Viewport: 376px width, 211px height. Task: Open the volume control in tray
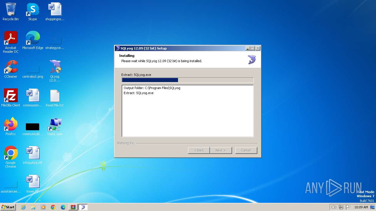pos(334,207)
